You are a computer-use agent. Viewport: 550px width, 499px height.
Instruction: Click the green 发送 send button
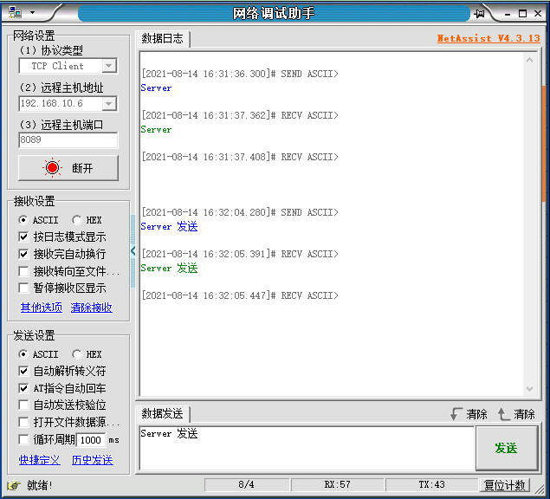pyautogui.click(x=507, y=448)
